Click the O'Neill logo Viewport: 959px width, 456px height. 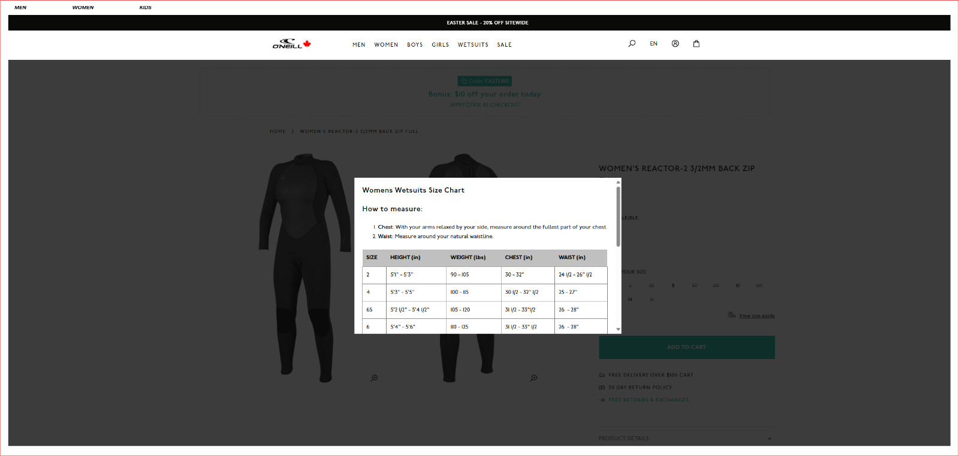coord(292,44)
